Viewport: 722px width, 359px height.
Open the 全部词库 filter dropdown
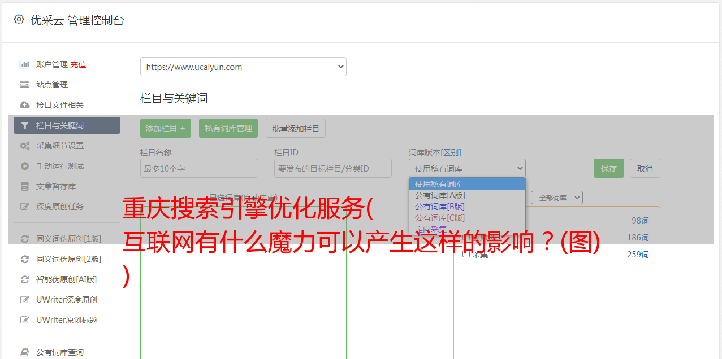coord(557,198)
